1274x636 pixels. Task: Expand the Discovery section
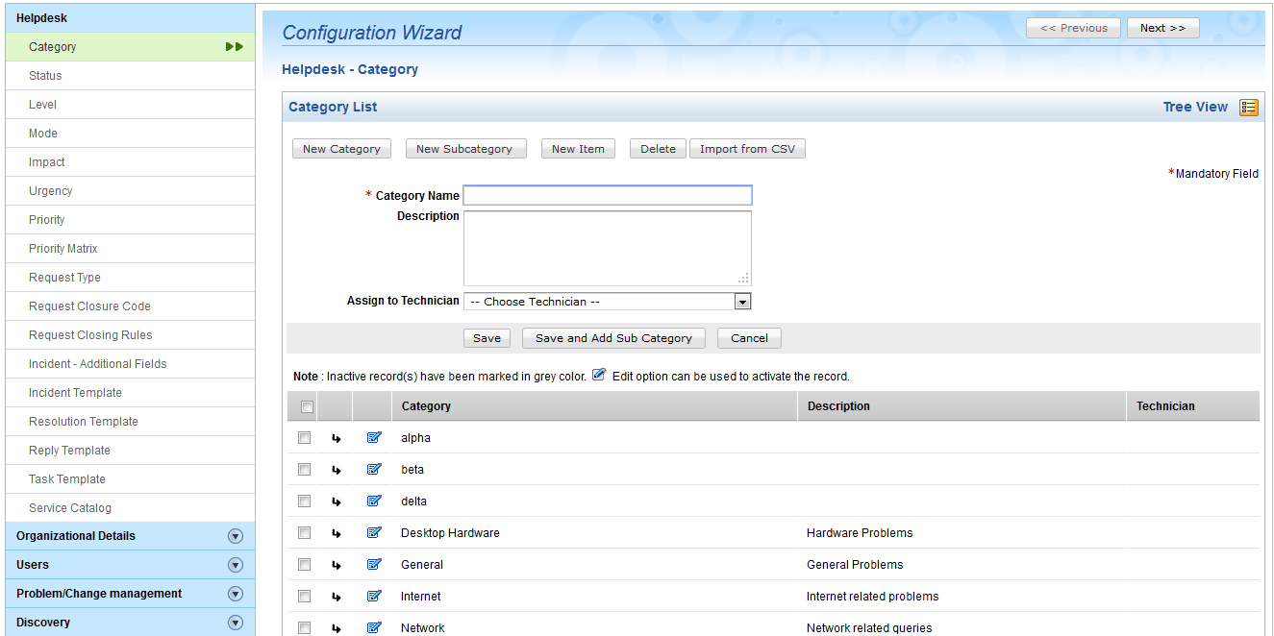click(x=235, y=623)
